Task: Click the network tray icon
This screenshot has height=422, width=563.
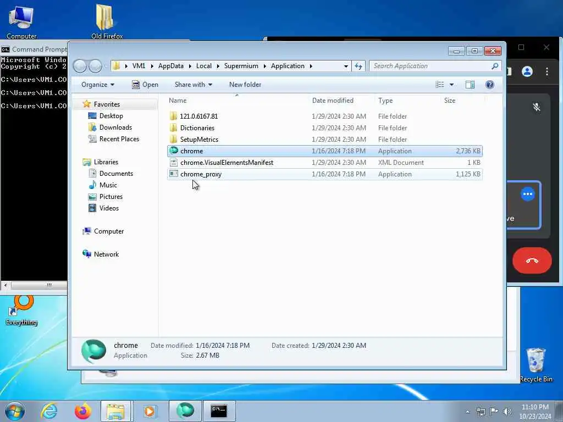Action: [x=481, y=411]
